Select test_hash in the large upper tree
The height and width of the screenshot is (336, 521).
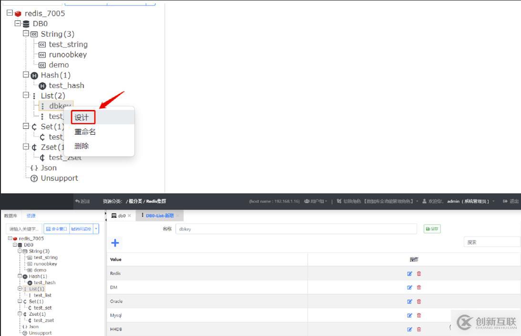coord(66,85)
